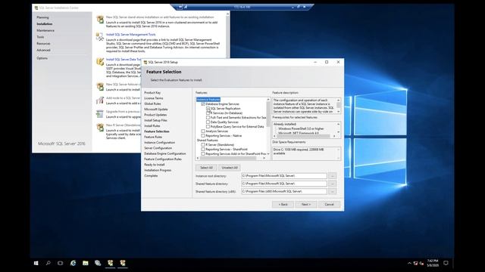Viewport: 485px width, 272px height.
Task: Click Cancel in setup wizard
Action: coord(329,205)
